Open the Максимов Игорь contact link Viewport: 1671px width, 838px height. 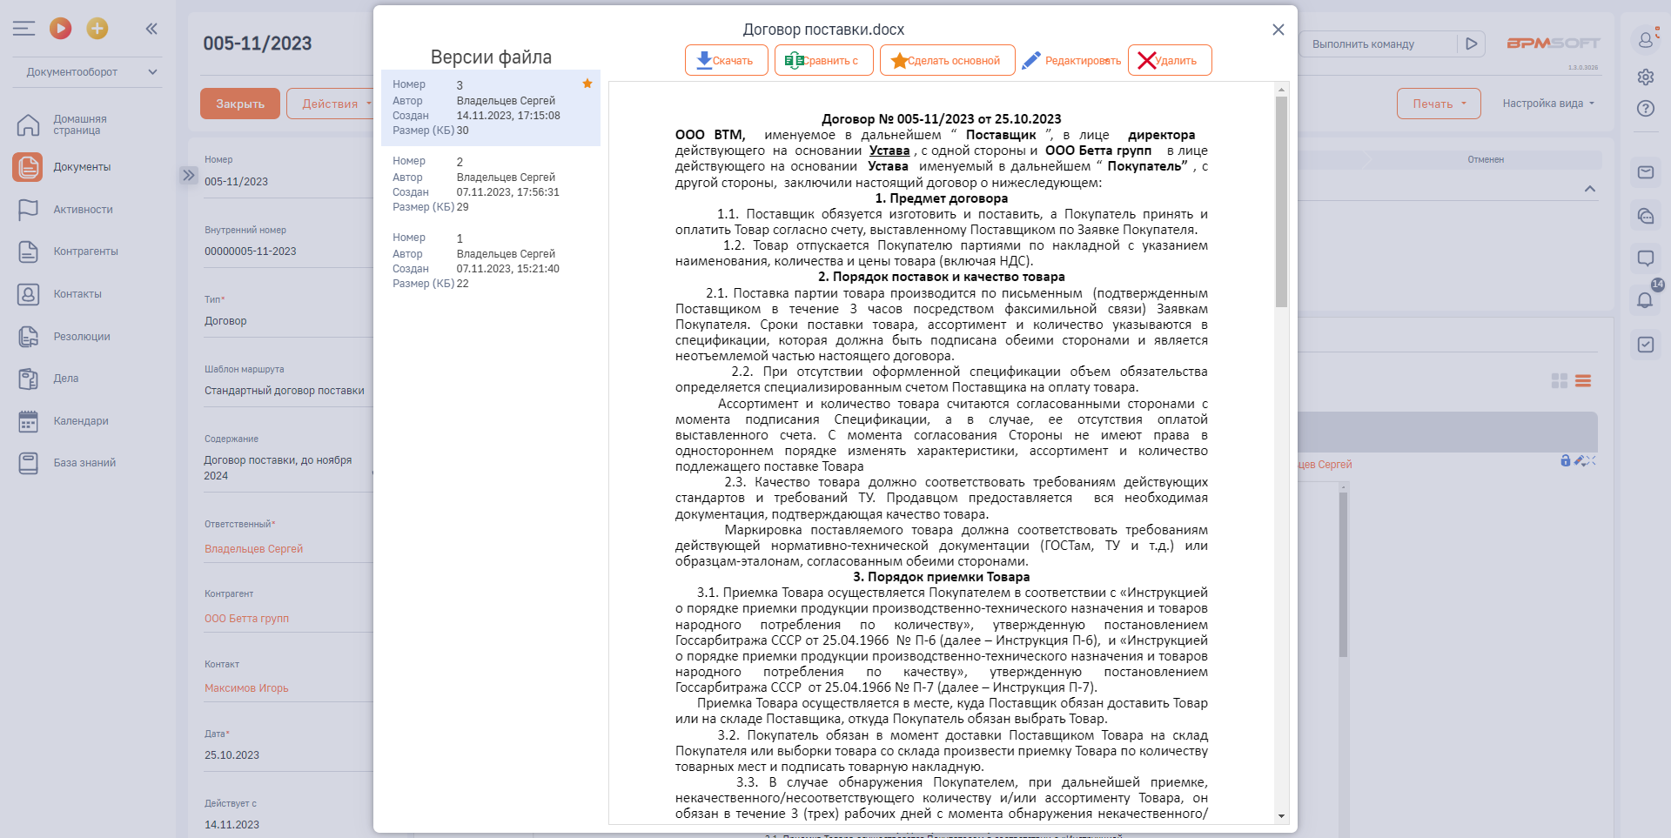click(x=246, y=688)
